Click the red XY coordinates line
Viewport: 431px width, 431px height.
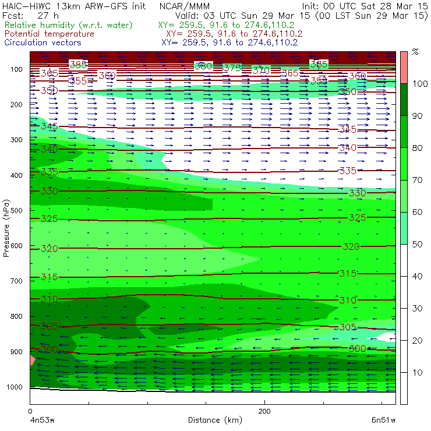pyautogui.click(x=234, y=34)
